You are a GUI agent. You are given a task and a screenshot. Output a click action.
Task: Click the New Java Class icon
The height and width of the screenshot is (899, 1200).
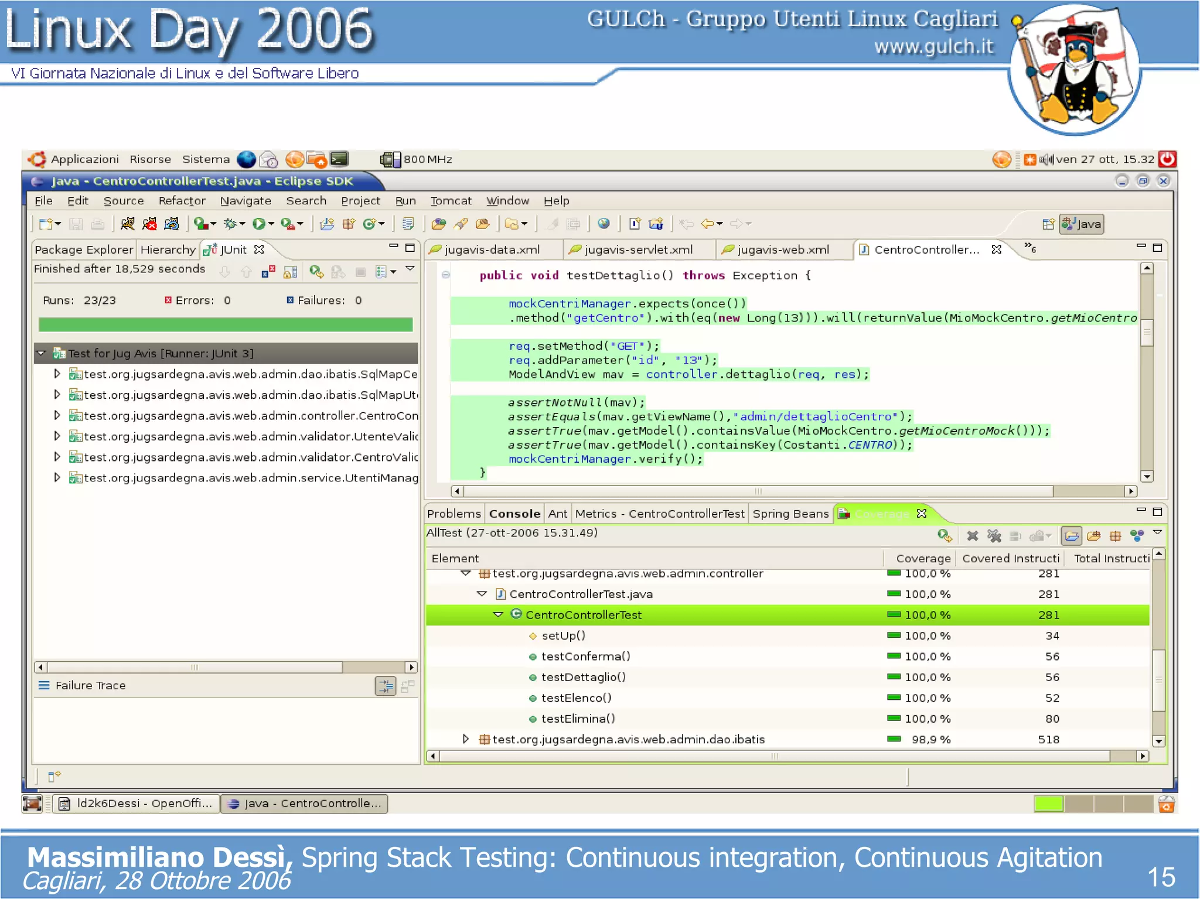(369, 224)
